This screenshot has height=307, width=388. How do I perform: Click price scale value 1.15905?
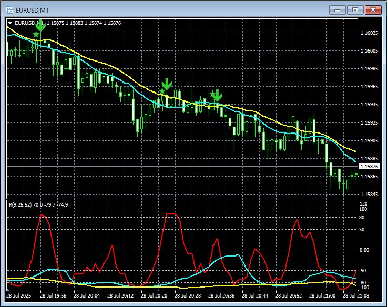pos(369,141)
